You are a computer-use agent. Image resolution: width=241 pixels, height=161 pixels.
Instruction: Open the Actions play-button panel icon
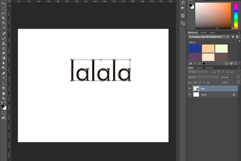[x=183, y=8]
